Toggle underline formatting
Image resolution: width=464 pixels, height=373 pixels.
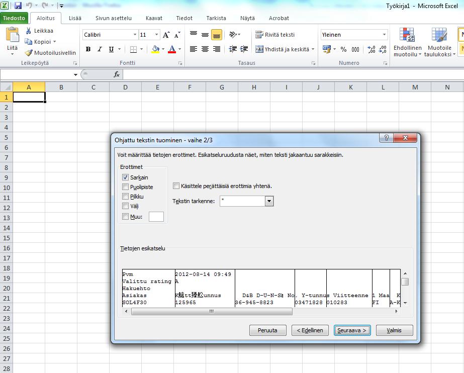(111, 49)
